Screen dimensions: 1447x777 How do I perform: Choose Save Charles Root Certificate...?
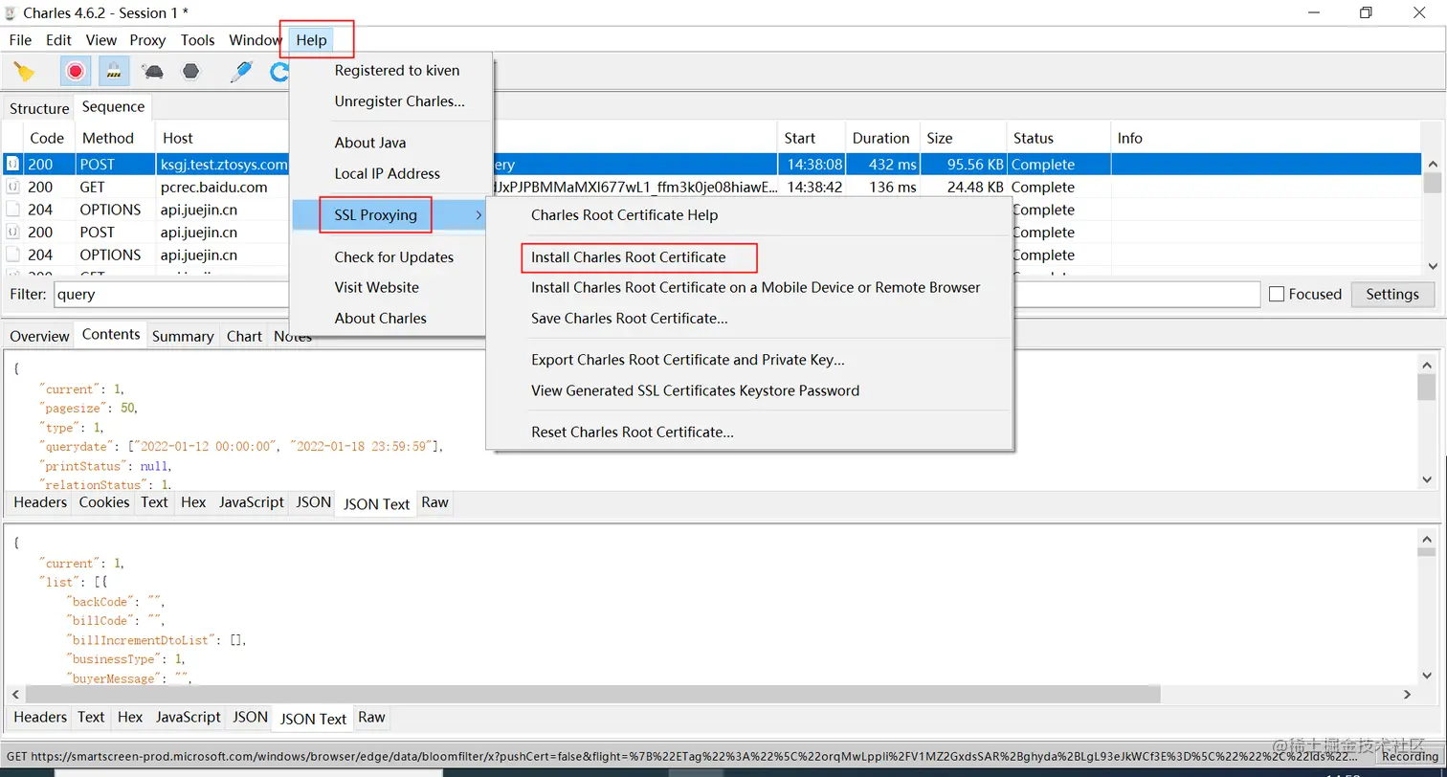[x=629, y=318]
